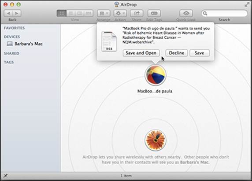Select the beach ball MacBook user

155,75
